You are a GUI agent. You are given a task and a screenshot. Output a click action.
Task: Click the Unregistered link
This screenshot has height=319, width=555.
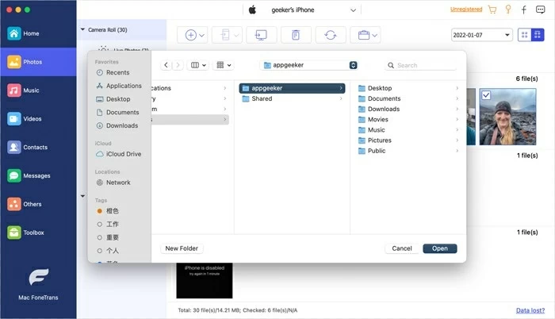tap(465, 10)
